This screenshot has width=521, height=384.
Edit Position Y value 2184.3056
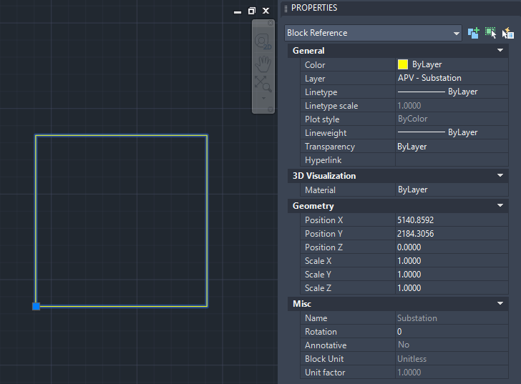(452, 234)
